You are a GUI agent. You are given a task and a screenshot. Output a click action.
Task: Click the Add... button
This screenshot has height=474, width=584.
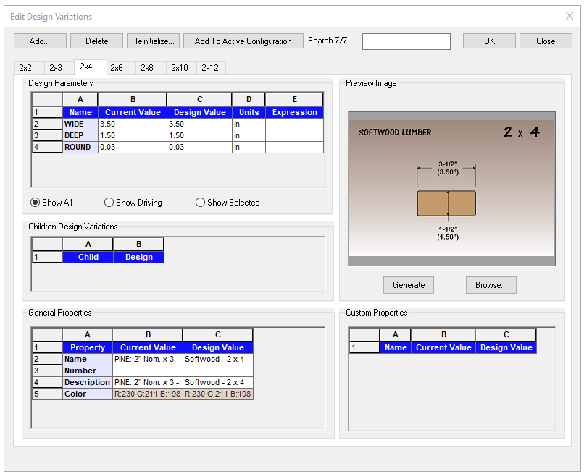(40, 41)
